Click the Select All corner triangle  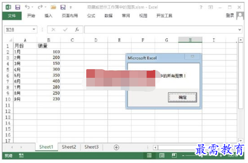click(x=10, y=40)
